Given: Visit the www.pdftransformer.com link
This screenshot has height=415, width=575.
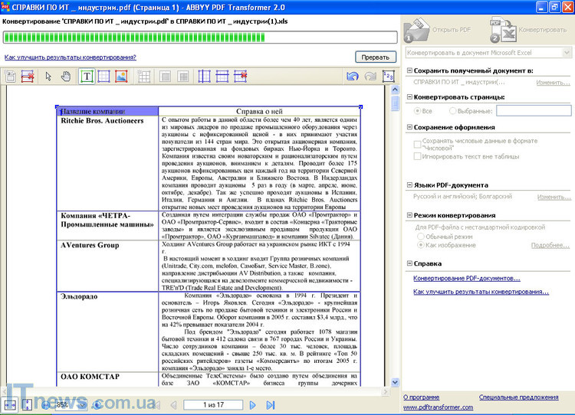Looking at the screenshot, I should [x=439, y=407].
